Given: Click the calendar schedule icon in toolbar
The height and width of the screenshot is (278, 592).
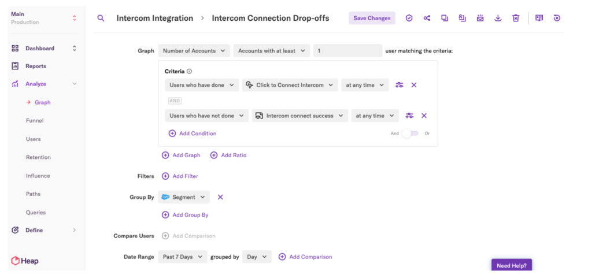Looking at the screenshot, I should pyautogui.click(x=480, y=18).
